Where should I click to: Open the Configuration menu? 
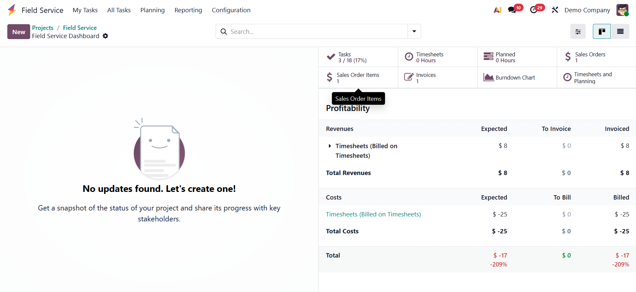pyautogui.click(x=231, y=10)
